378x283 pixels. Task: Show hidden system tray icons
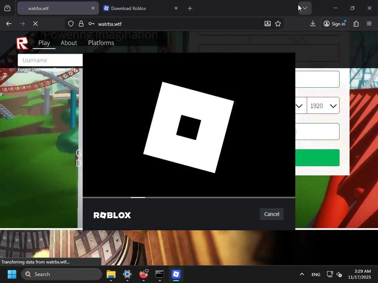point(302,274)
